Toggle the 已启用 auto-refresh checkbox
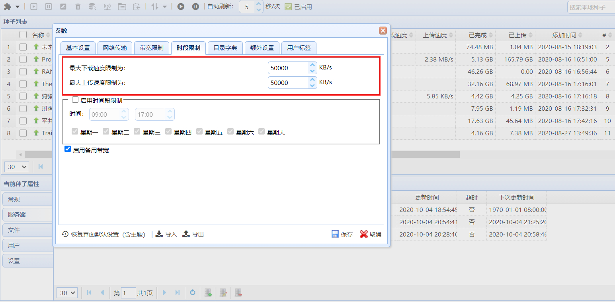 pos(288,7)
